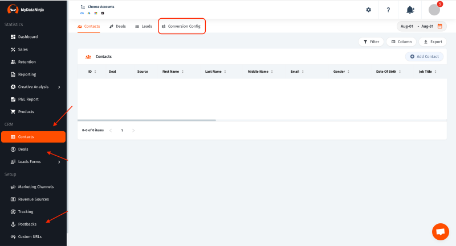Viewport: 456px width, 246px height.
Task: Open Postbacks in the sidebar
Action: (27, 224)
